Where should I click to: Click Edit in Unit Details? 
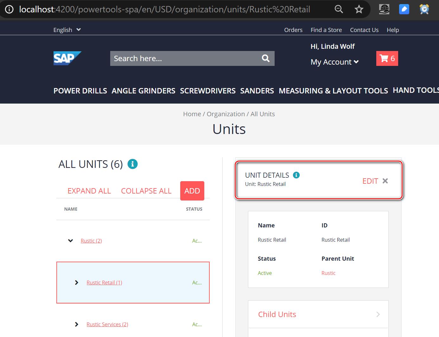coord(370,181)
